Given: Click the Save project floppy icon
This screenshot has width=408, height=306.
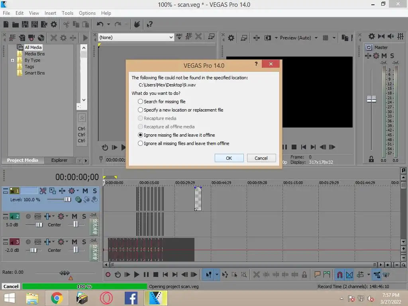Looking at the screenshot, I should 25,24.
